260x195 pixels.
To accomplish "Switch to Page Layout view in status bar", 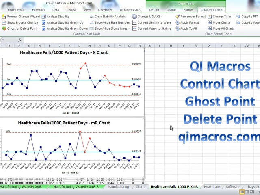I will [247, 192].
